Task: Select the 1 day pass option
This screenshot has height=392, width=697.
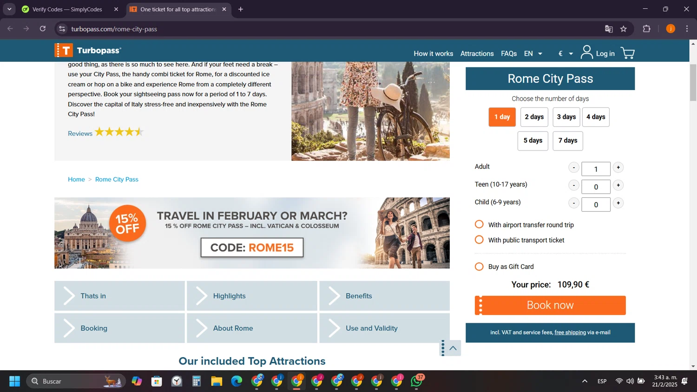Action: [502, 117]
